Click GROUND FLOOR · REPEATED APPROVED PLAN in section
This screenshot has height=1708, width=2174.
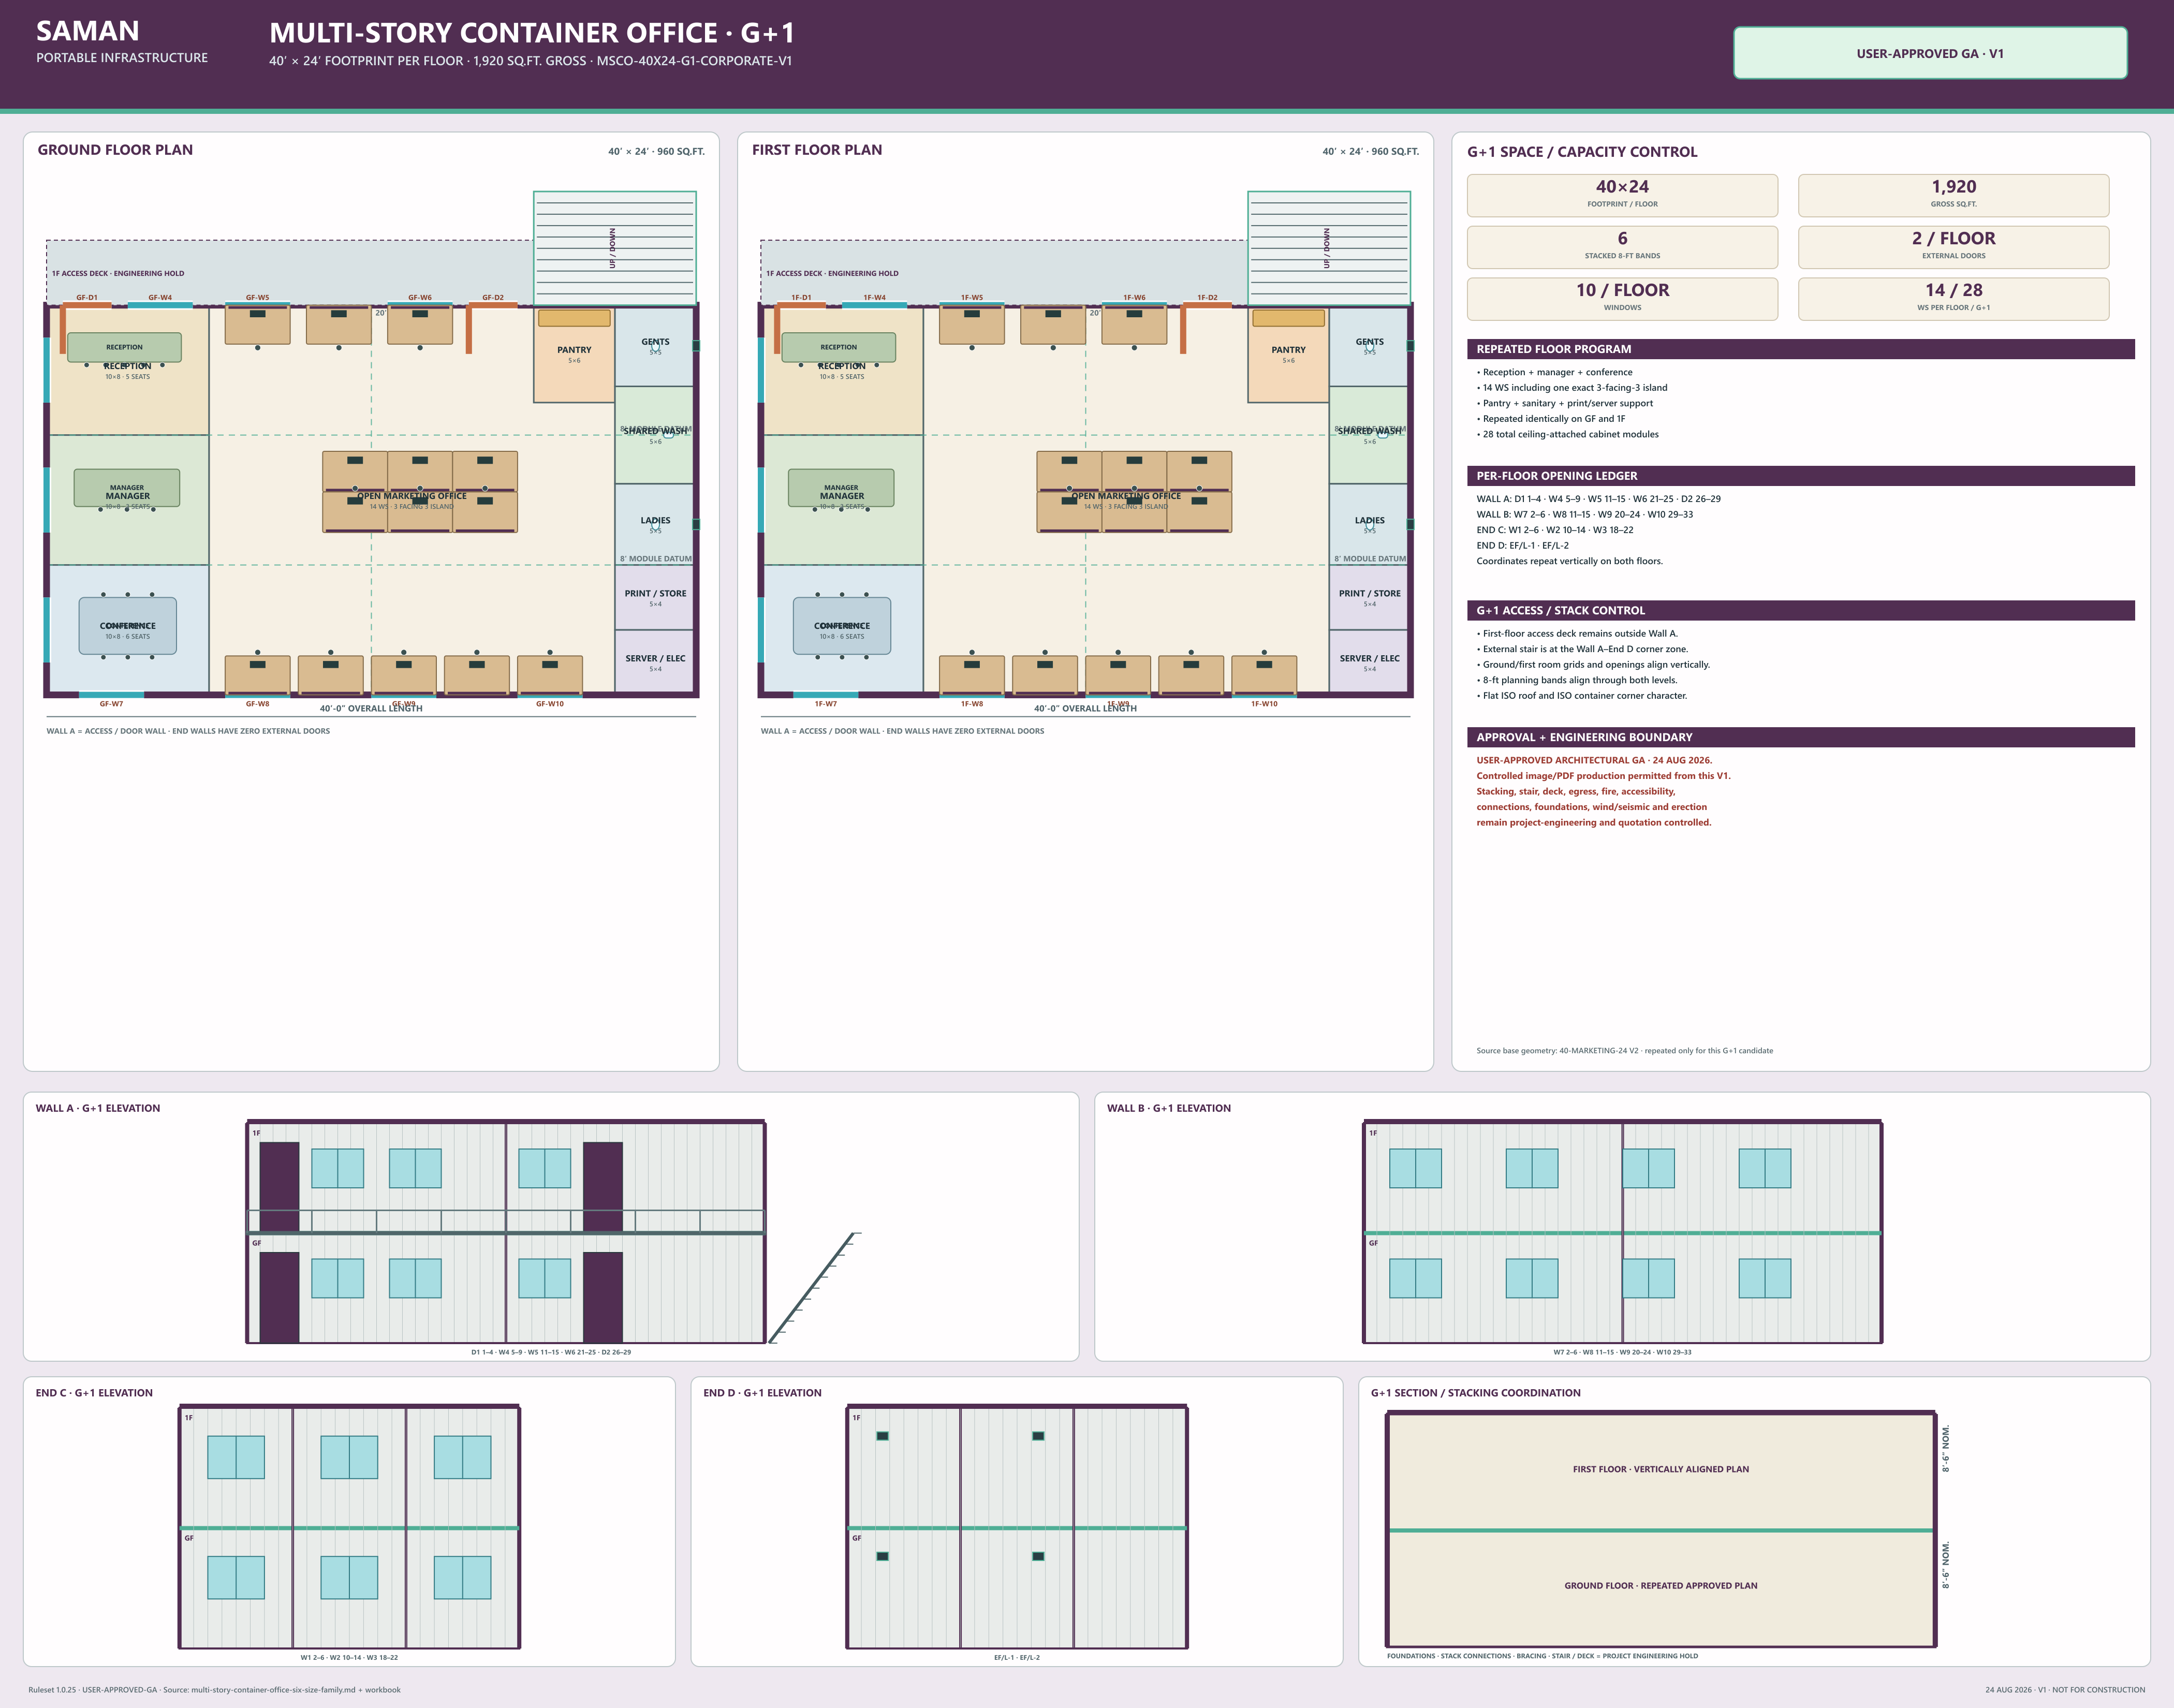pos(1661,1585)
